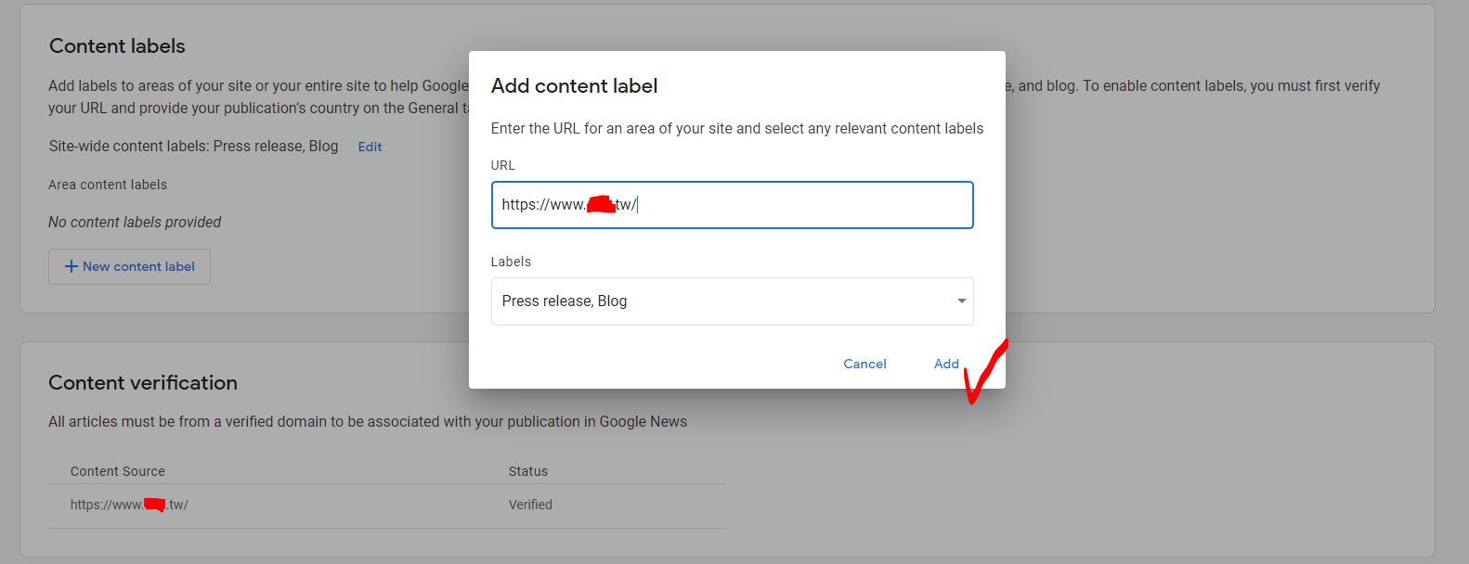Click the Edit link for site-wide labels
Screen dimensions: 1469x564
370,147
